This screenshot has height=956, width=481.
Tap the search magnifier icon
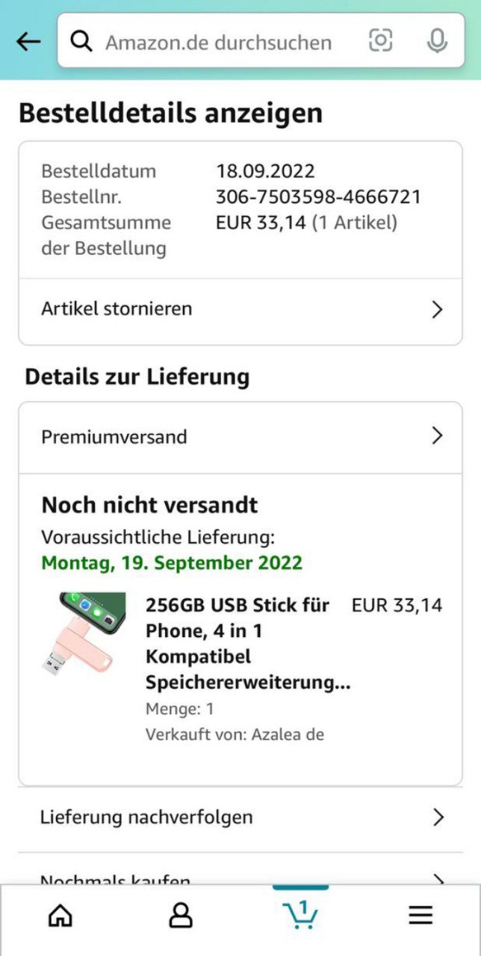[81, 42]
